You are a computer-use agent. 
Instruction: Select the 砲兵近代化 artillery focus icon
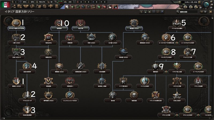tap(48, 37)
